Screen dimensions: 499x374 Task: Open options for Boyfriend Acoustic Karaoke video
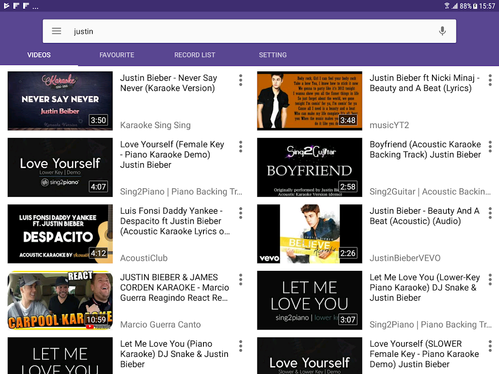tap(490, 147)
